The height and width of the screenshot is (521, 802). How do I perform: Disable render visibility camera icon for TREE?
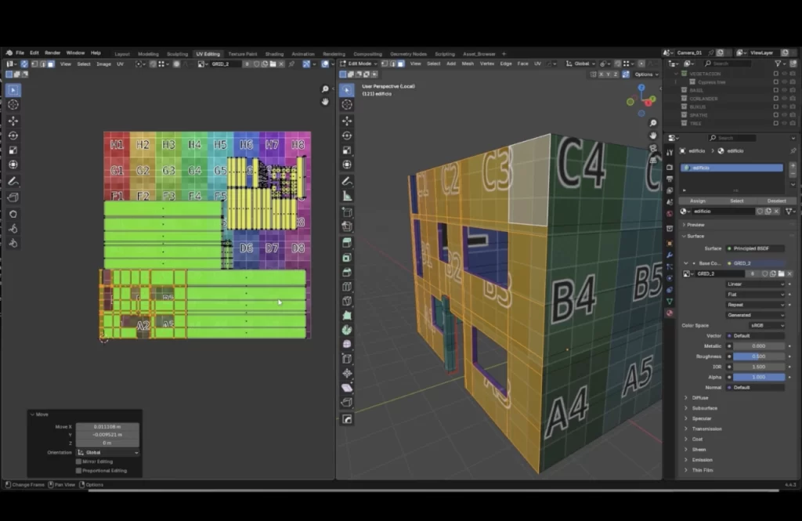coord(793,123)
